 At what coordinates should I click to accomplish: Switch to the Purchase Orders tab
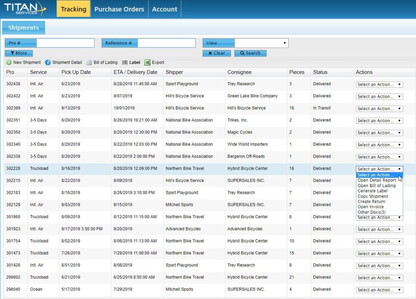click(x=119, y=9)
